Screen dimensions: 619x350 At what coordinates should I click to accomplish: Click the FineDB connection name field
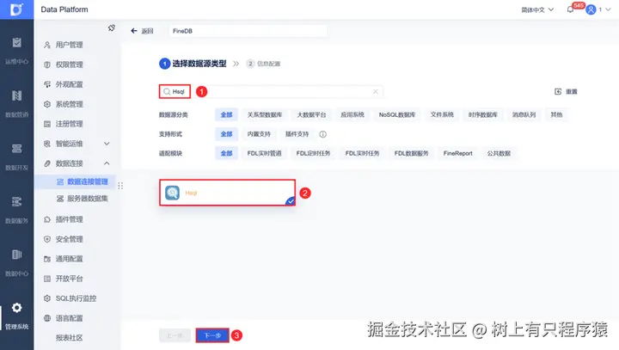tap(248, 31)
